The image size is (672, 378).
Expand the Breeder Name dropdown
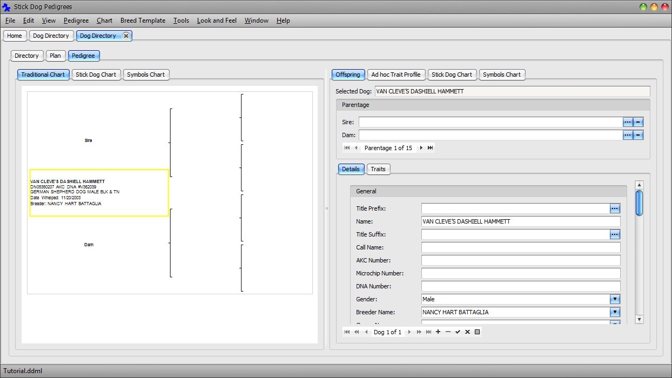(615, 312)
